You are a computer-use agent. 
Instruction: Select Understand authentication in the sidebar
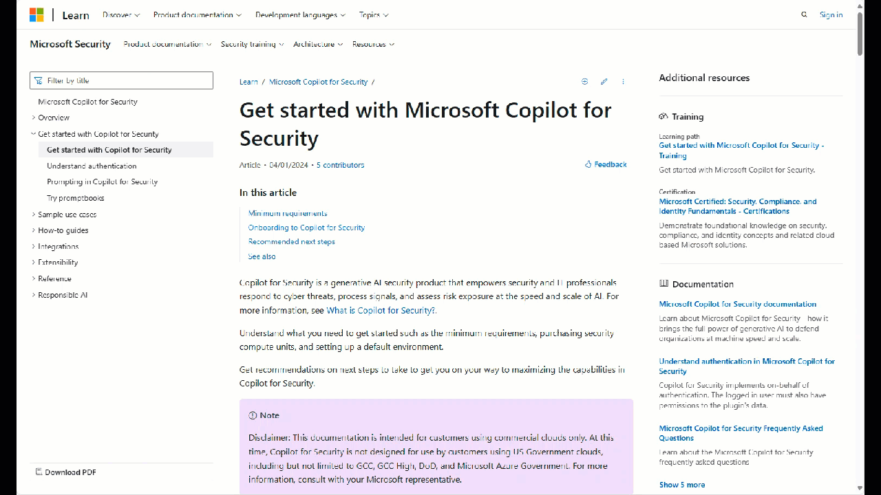92,166
